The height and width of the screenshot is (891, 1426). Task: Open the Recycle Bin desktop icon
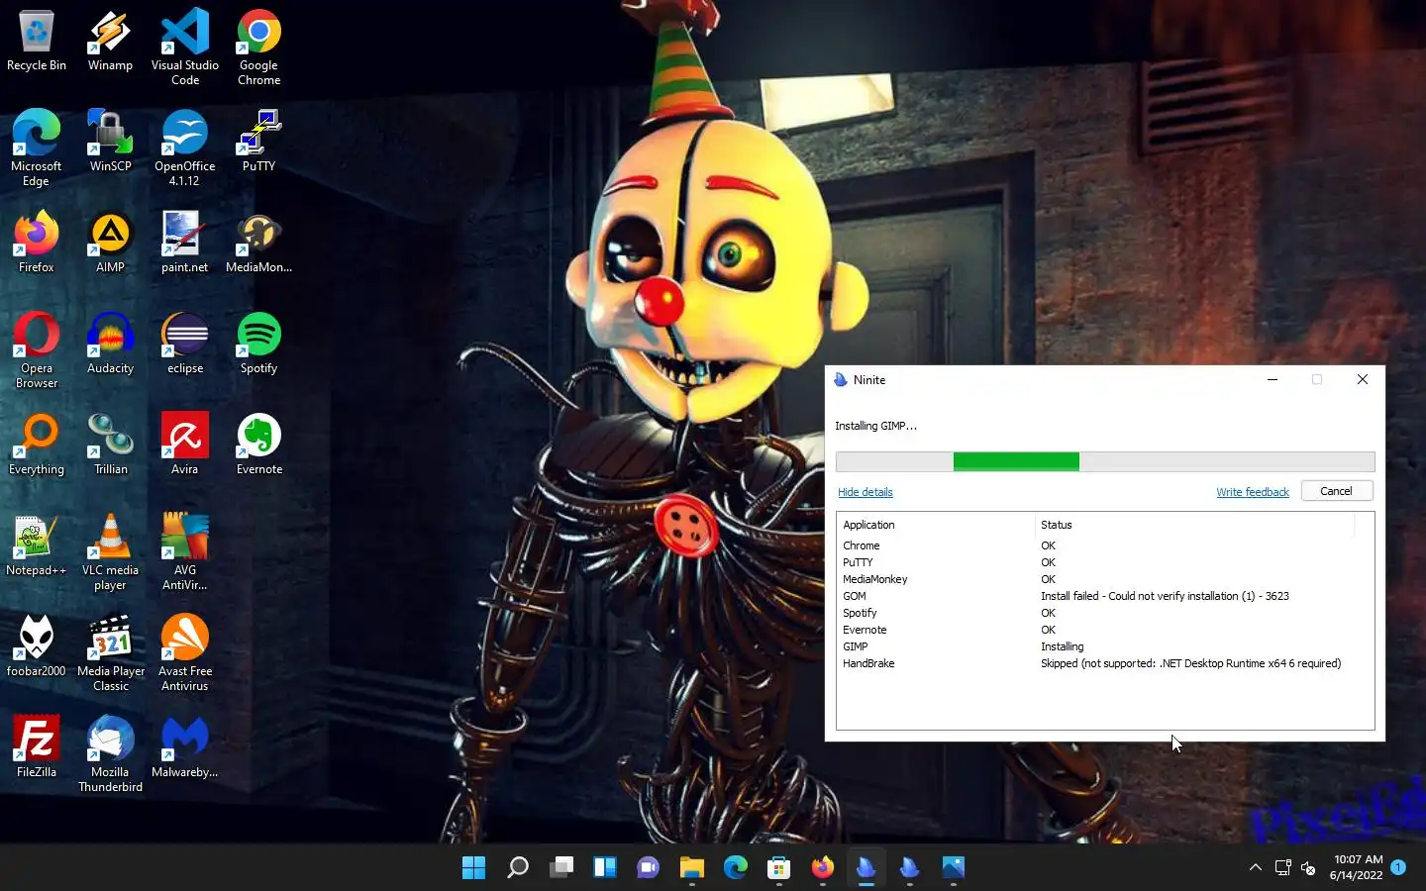point(37,42)
